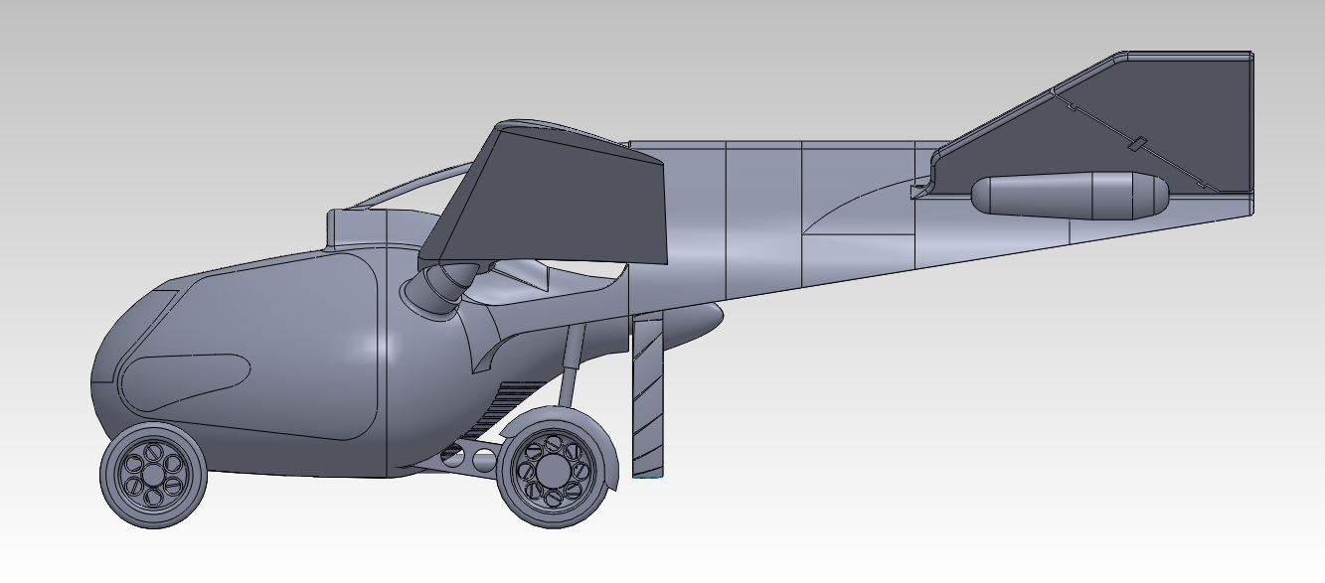This screenshot has width=1325, height=583.
Task: Select the front wheel of the vehicle
Action: click(x=153, y=475)
